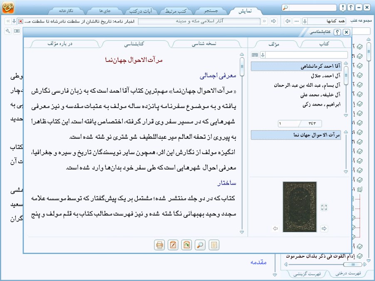This screenshot has width=375, height=281.
Task: Click the authors list vertical scroll thumb
Action: pos(346,76)
